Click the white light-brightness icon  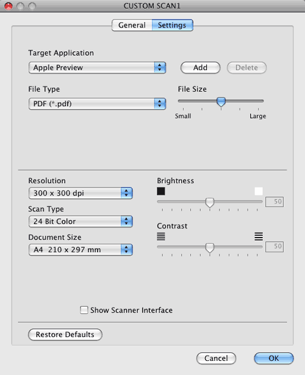pos(259,191)
